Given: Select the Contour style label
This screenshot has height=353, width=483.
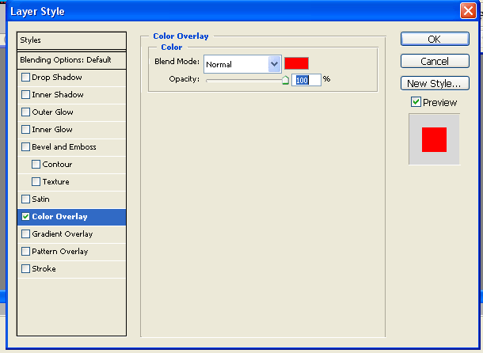Looking at the screenshot, I should point(57,164).
